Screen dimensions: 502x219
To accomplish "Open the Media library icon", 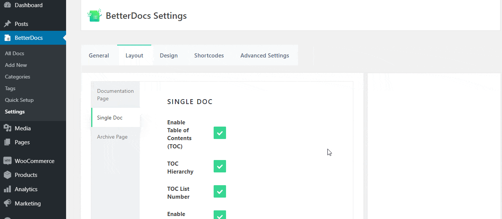I will 7,128.
